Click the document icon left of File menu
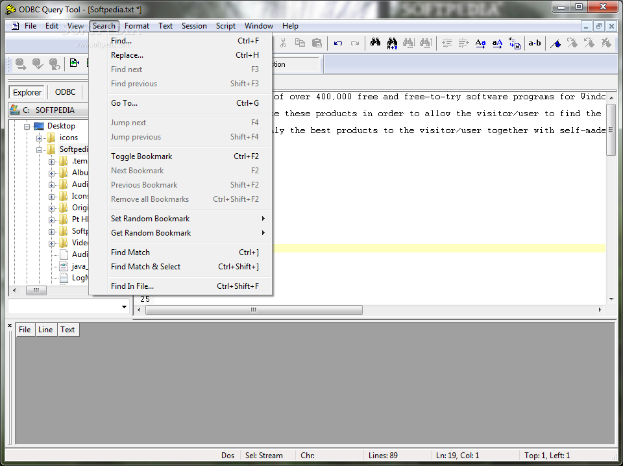 [x=15, y=26]
